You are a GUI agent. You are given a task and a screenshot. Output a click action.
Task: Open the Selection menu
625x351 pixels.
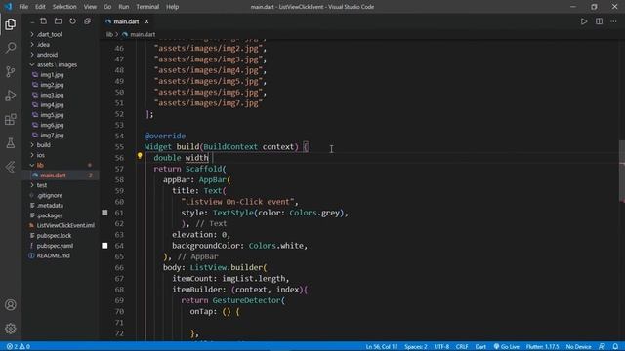(64, 7)
